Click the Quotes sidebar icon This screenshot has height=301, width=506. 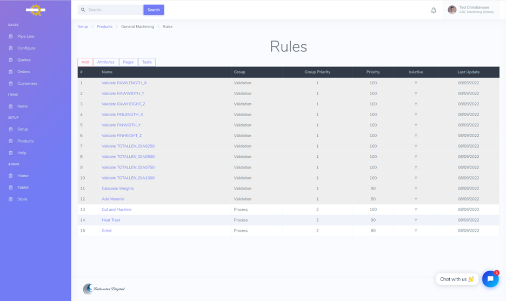click(x=11, y=60)
